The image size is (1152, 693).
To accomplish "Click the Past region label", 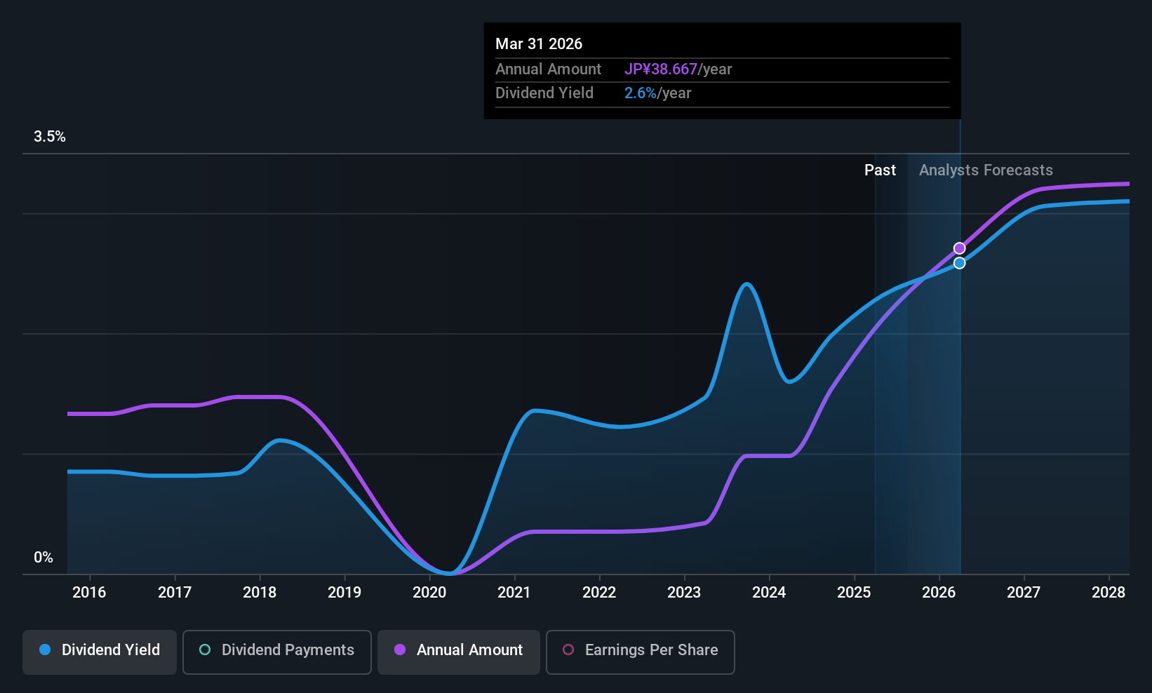I will 880,170.
